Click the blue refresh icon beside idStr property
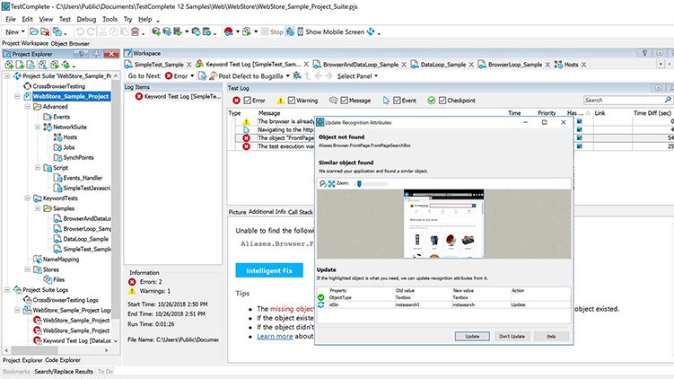This screenshot has height=379, width=674. (320, 304)
